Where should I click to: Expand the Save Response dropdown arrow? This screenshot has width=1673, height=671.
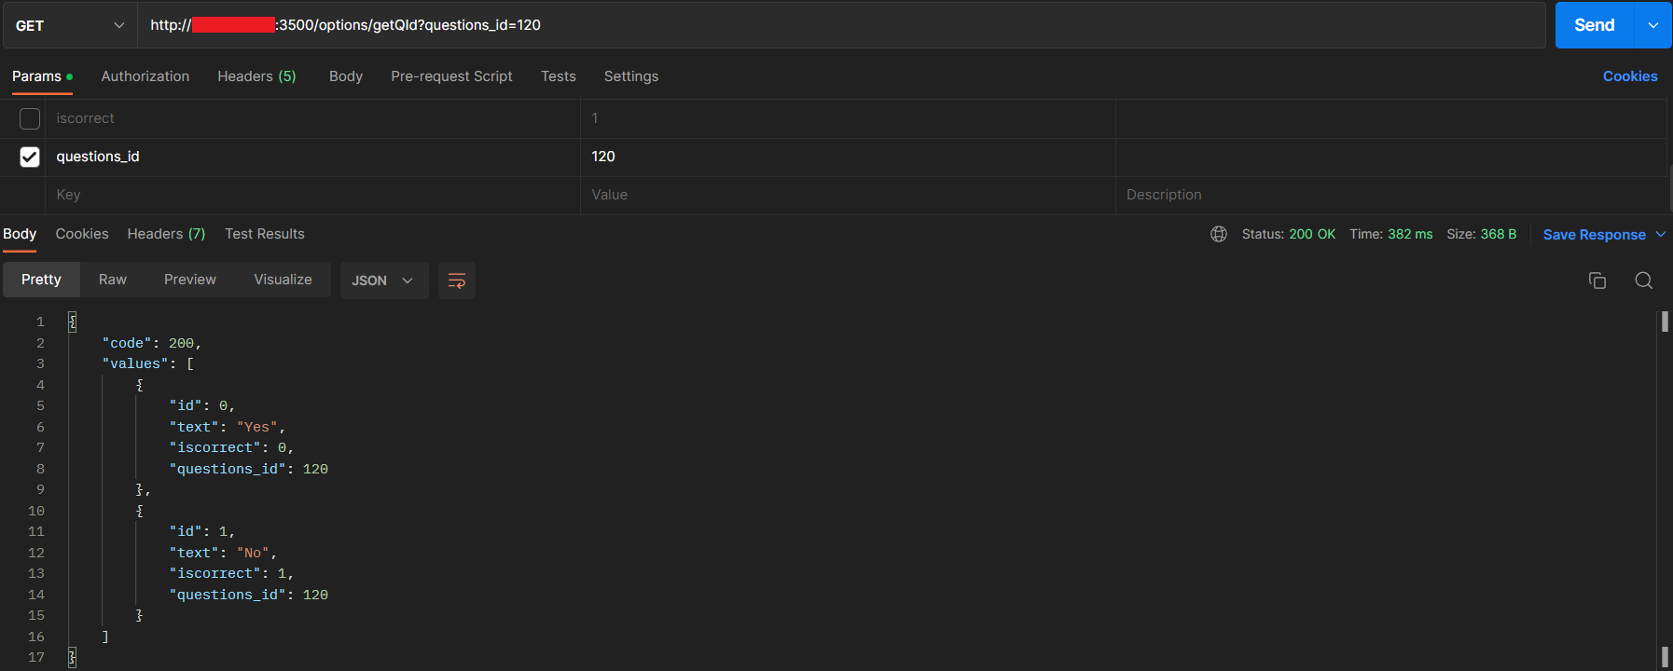point(1660,235)
